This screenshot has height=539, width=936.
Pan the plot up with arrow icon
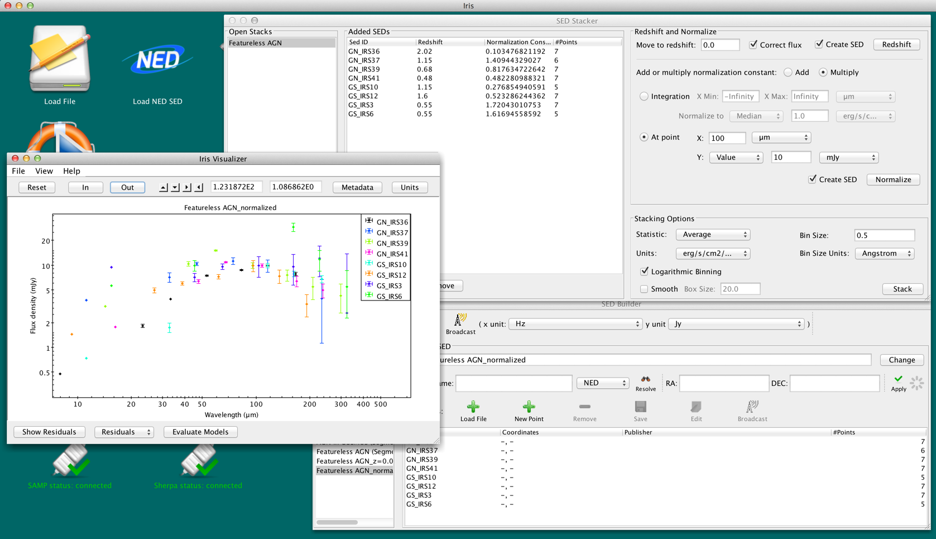163,188
